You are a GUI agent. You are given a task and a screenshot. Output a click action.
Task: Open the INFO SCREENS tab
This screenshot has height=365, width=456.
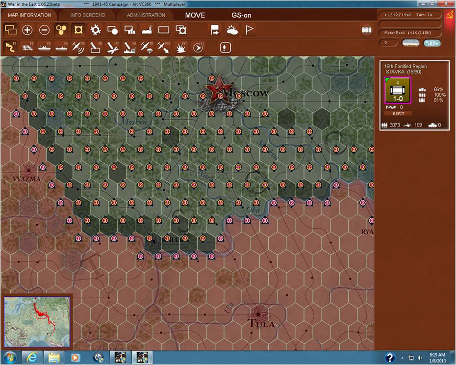coord(87,15)
